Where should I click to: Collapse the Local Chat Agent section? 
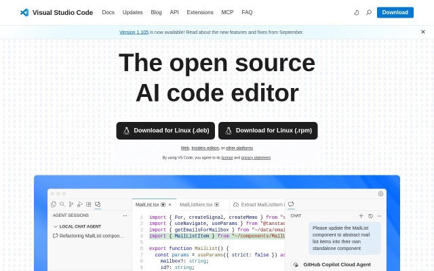pyautogui.click(x=55, y=226)
